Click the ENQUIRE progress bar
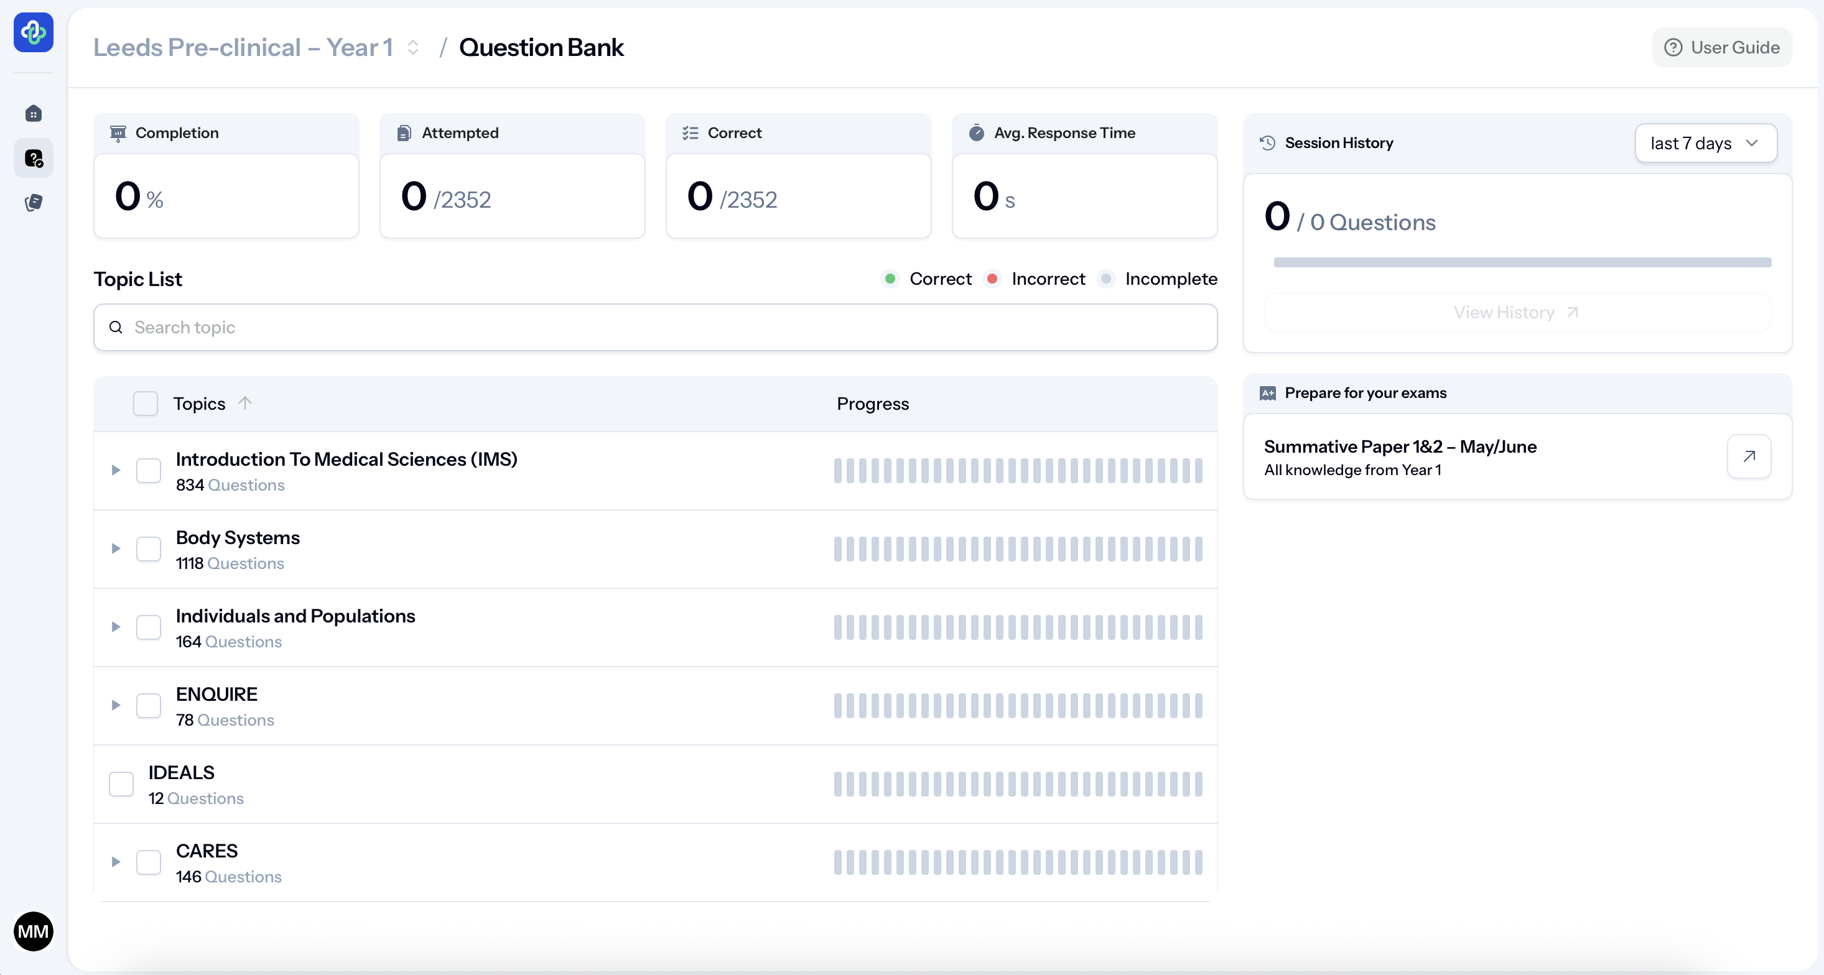Screen dimensions: 1824x975 click(1018, 705)
